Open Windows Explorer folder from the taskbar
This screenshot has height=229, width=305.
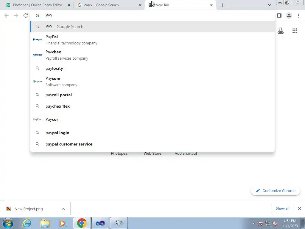tap(45, 223)
